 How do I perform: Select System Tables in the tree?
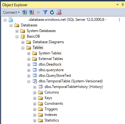point(50,53)
